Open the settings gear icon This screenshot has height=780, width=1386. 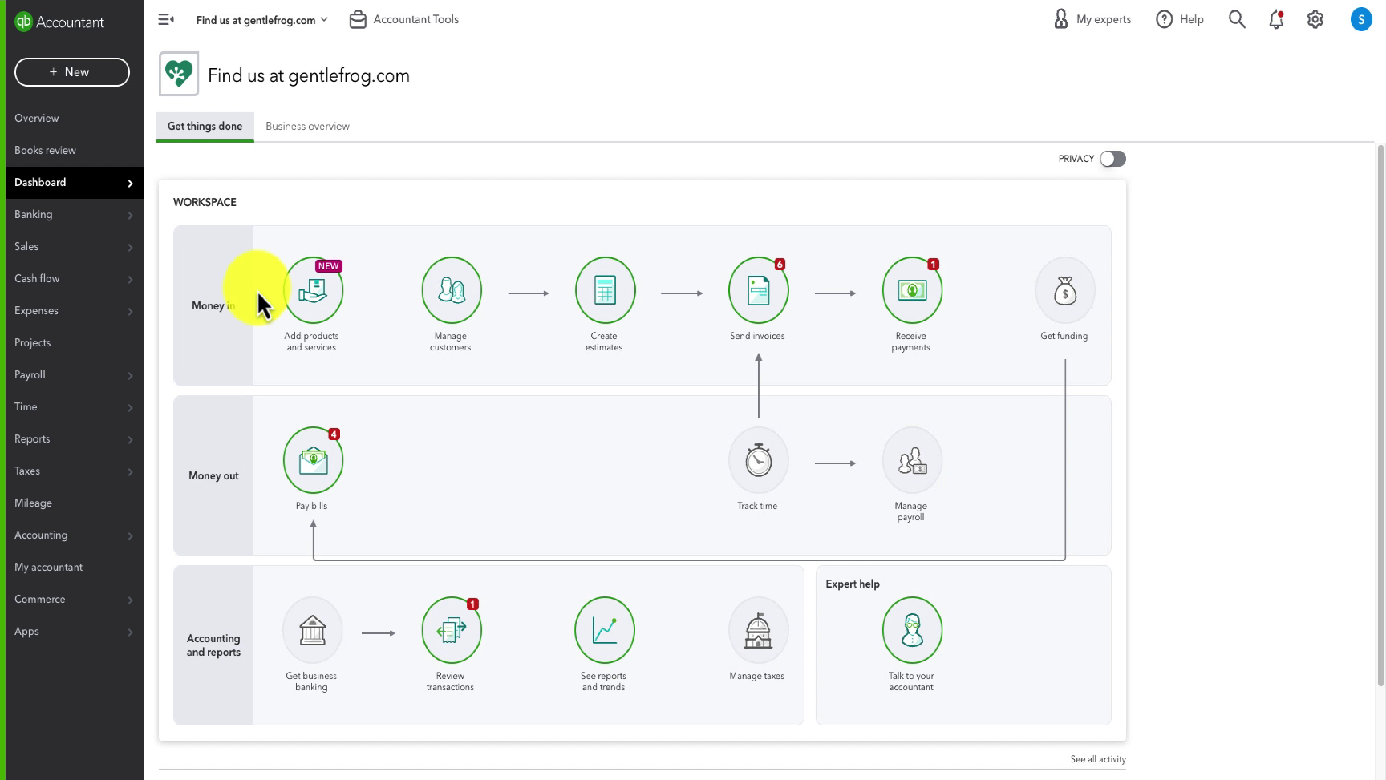1315,19
